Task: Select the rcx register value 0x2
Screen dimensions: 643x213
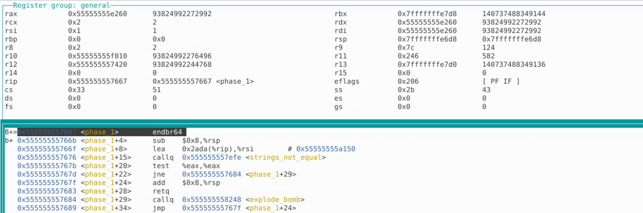Action: click(x=75, y=22)
